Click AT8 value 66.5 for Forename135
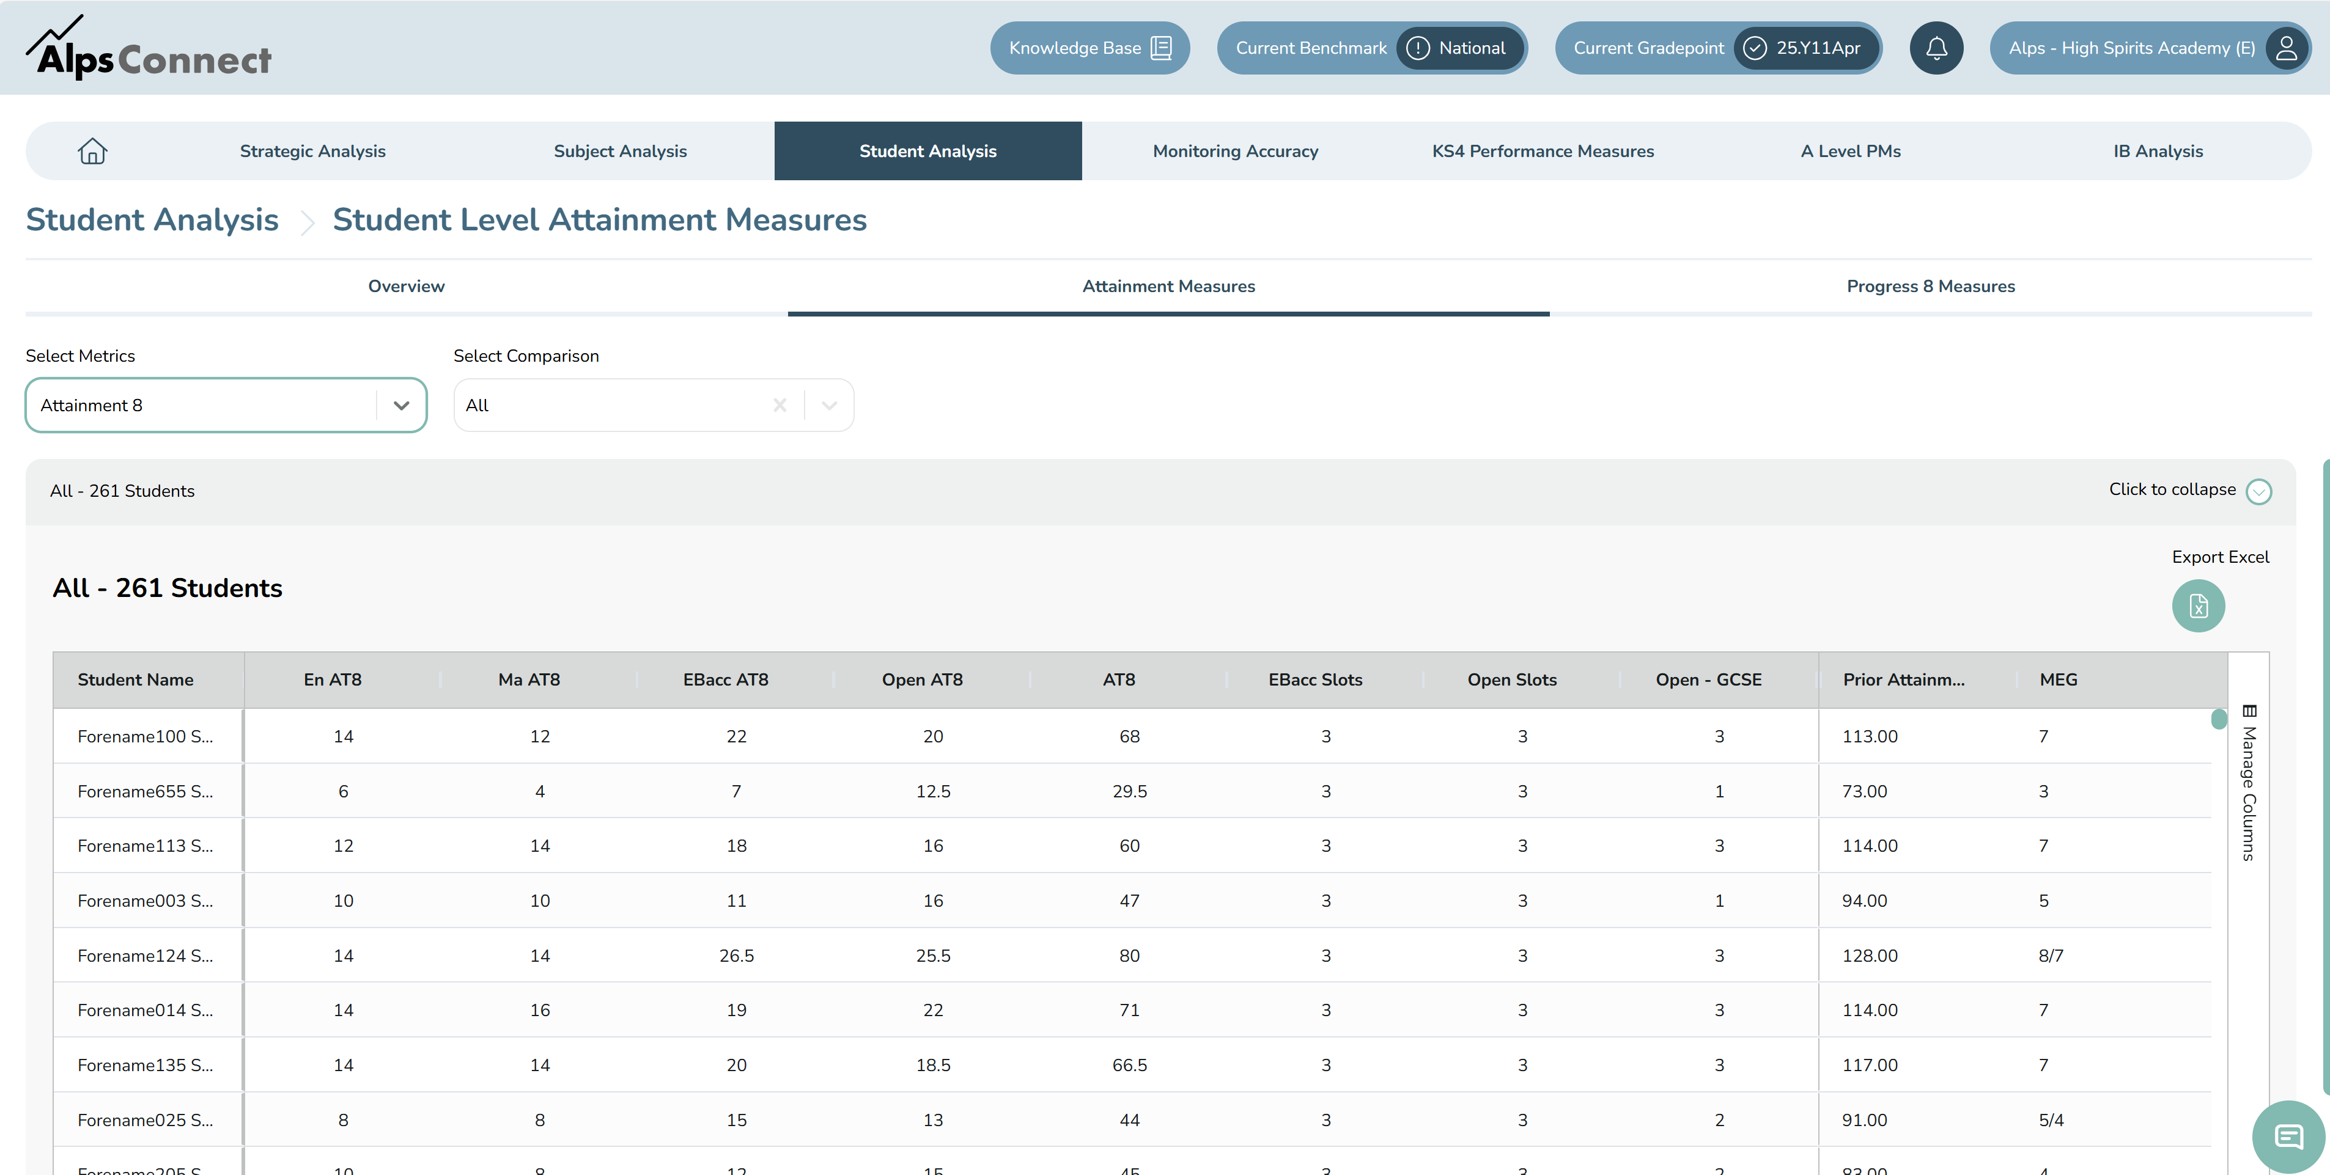The height and width of the screenshot is (1175, 2330). pos(1130,1066)
